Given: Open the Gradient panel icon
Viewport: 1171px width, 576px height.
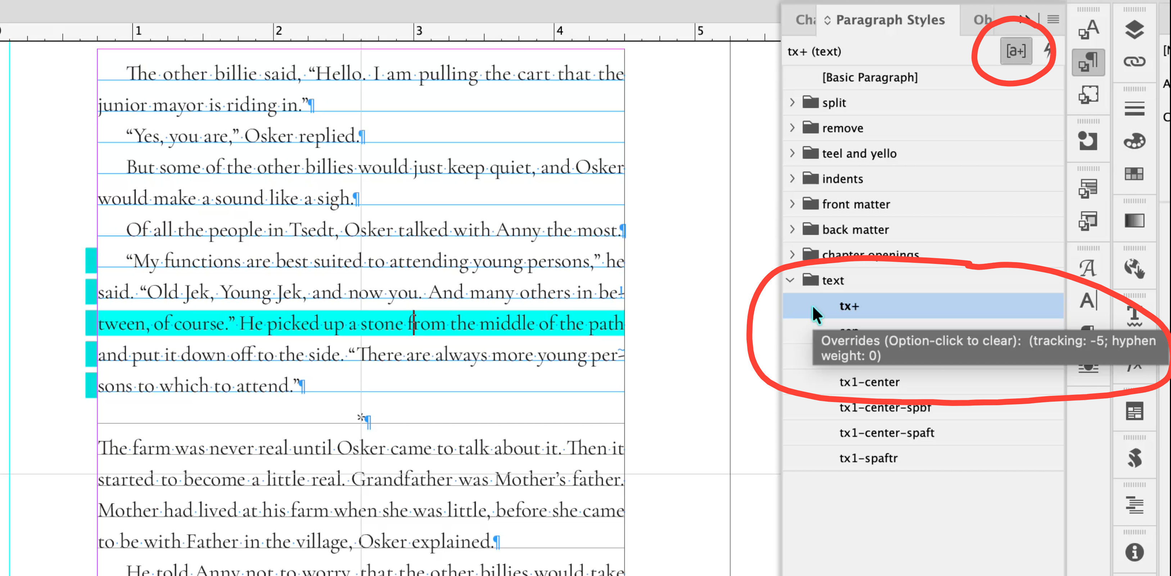Looking at the screenshot, I should pos(1135,221).
